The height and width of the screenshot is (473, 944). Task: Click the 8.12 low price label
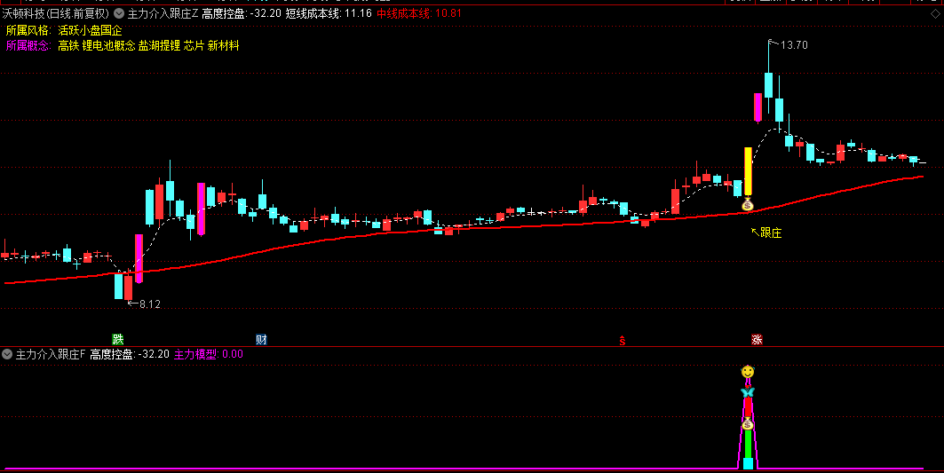150,304
